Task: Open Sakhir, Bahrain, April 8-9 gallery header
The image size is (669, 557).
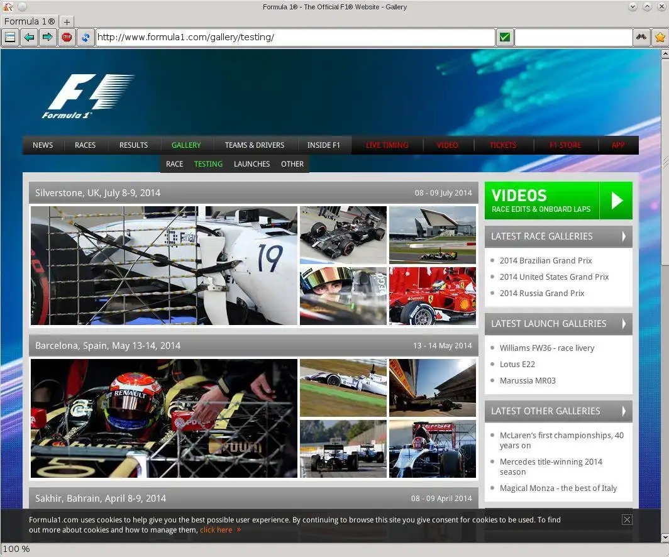Action: (253, 498)
